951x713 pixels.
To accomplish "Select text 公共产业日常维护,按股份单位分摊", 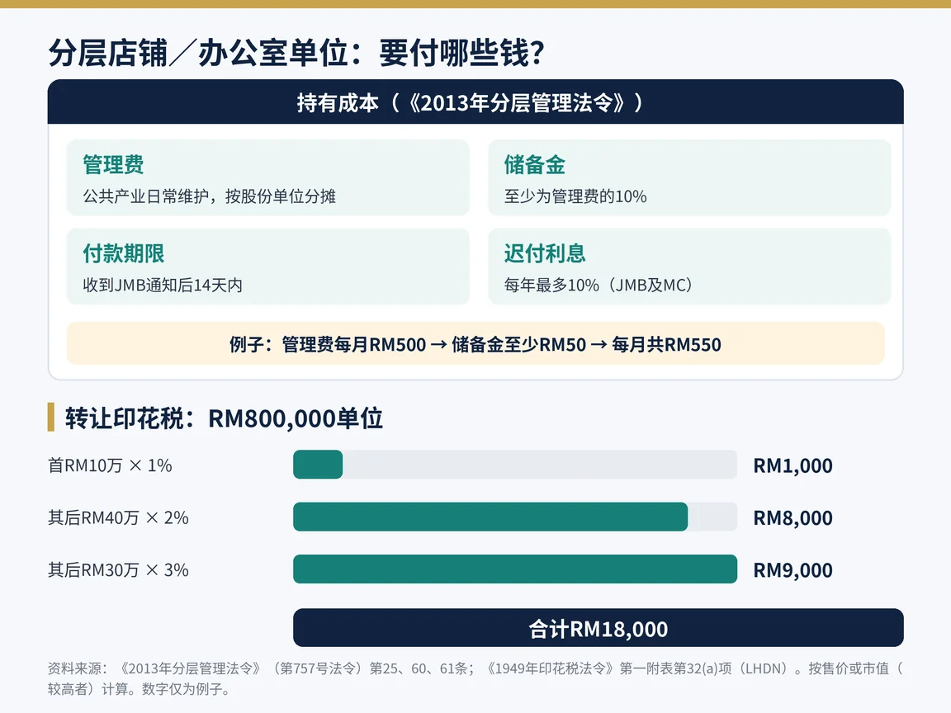I will tap(209, 196).
